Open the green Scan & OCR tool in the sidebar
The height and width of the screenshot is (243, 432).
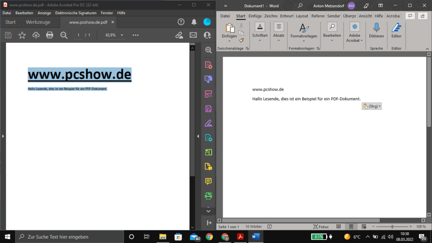click(209, 196)
